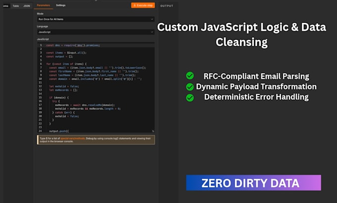Viewport: 337px width, 203px height.
Task: Click line 7 defining const email
Action: [97, 68]
